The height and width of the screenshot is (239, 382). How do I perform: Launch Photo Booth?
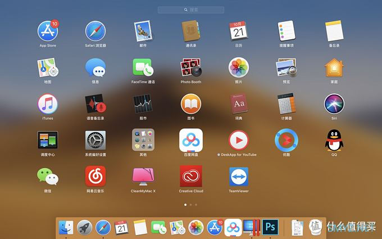tap(191, 67)
